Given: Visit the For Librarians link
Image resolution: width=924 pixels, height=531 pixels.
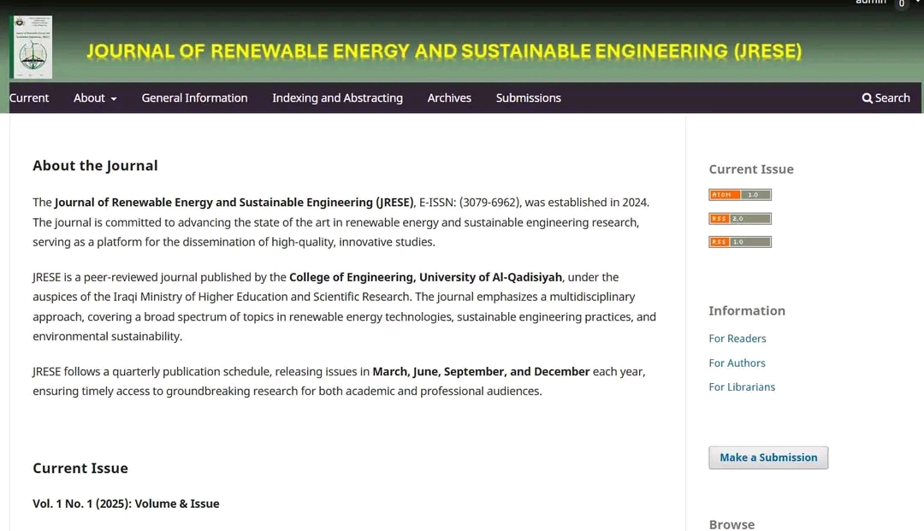Looking at the screenshot, I should (x=742, y=387).
